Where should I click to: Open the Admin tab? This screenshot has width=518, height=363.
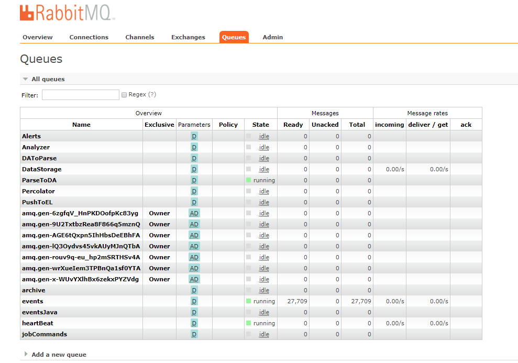(x=273, y=37)
